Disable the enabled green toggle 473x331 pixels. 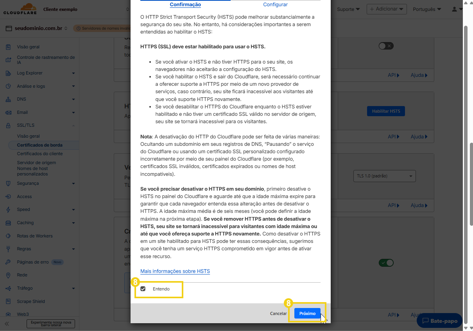click(x=386, y=263)
